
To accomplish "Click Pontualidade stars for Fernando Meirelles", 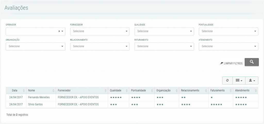I will point(136,97).
